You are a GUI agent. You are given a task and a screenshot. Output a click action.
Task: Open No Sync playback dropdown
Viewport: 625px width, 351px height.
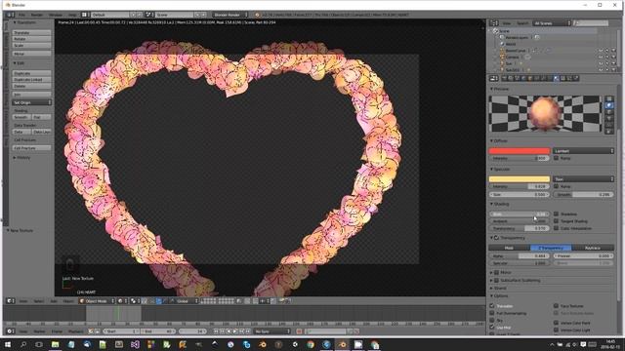[x=272, y=331]
